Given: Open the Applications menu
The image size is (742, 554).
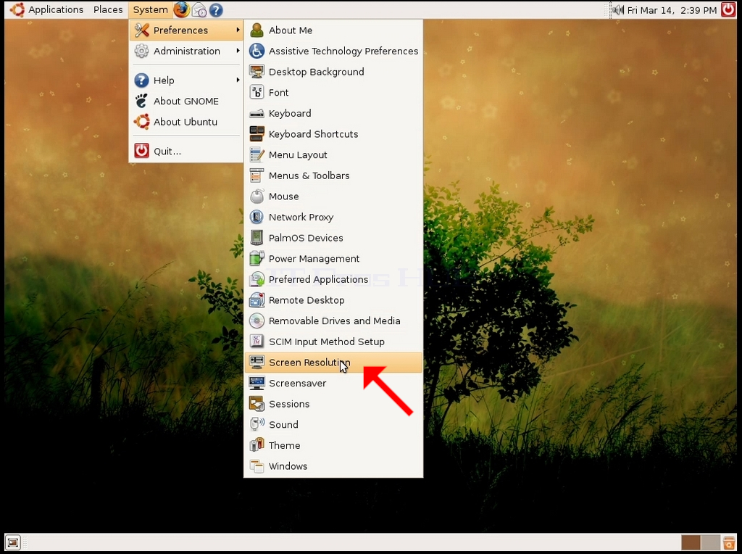Looking at the screenshot, I should (x=55, y=10).
